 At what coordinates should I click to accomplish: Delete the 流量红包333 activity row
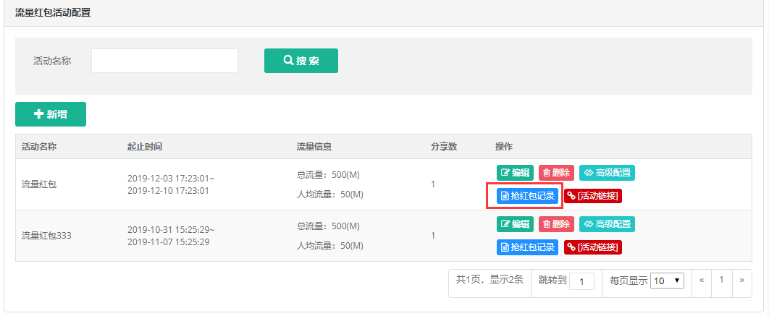coord(557,224)
